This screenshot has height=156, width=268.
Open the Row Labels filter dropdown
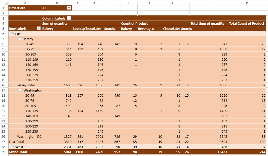(x=39, y=29)
